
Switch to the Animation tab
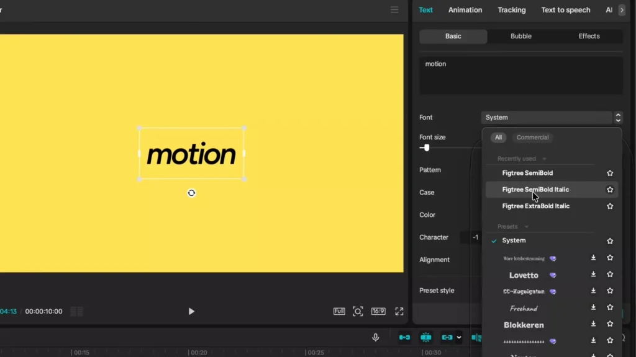click(465, 10)
